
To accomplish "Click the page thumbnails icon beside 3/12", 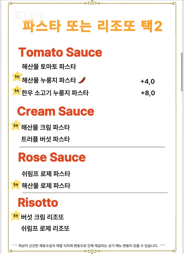I will 20,15.
